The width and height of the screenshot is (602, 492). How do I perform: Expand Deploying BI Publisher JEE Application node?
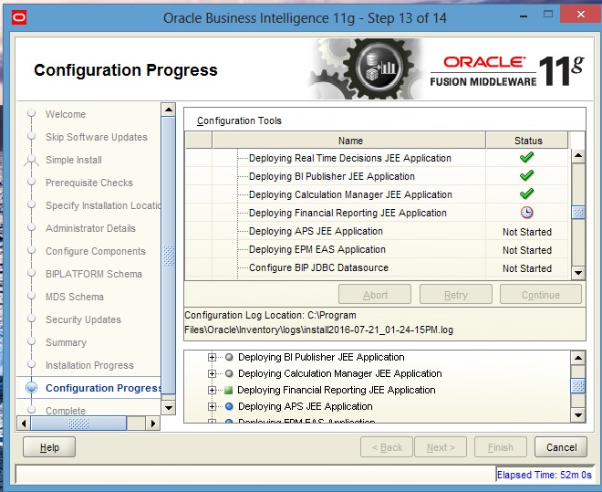(x=213, y=357)
